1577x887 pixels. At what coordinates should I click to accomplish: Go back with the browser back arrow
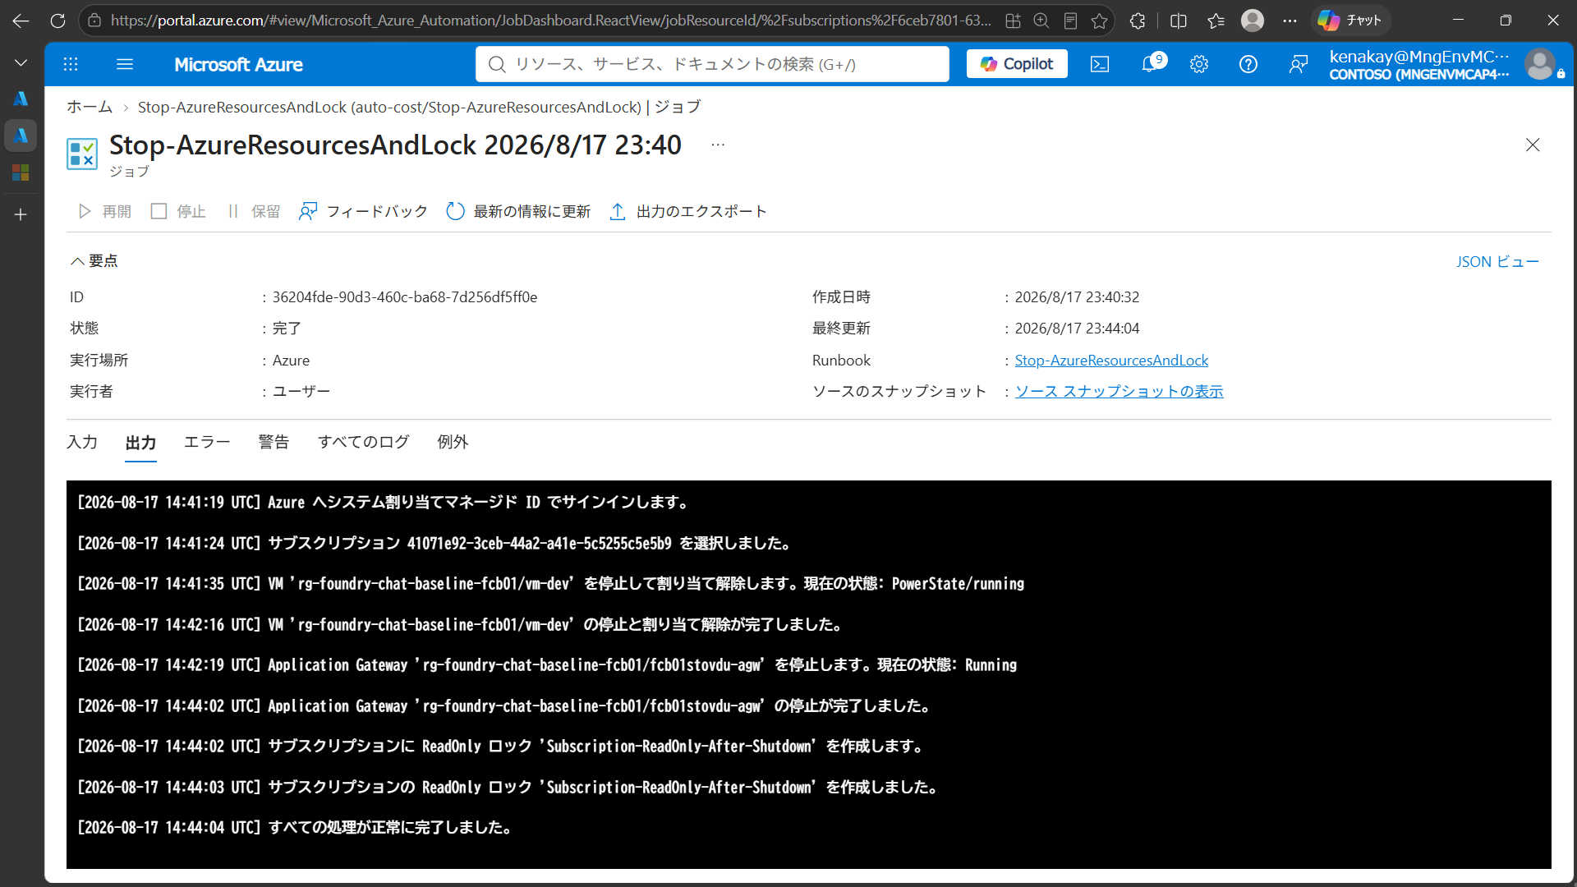pos(21,21)
